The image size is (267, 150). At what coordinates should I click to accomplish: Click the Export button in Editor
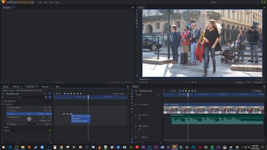pos(257,91)
